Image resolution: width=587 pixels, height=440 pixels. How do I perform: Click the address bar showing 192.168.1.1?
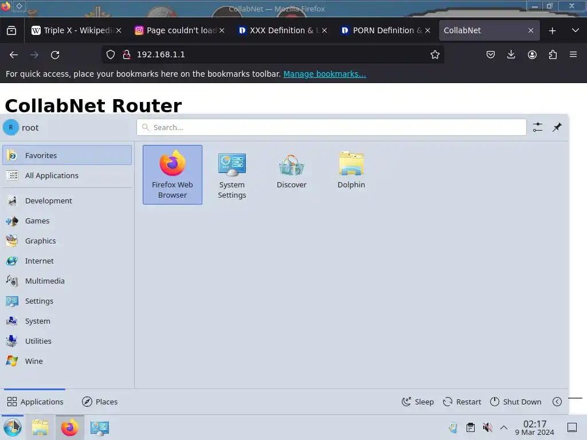point(273,54)
